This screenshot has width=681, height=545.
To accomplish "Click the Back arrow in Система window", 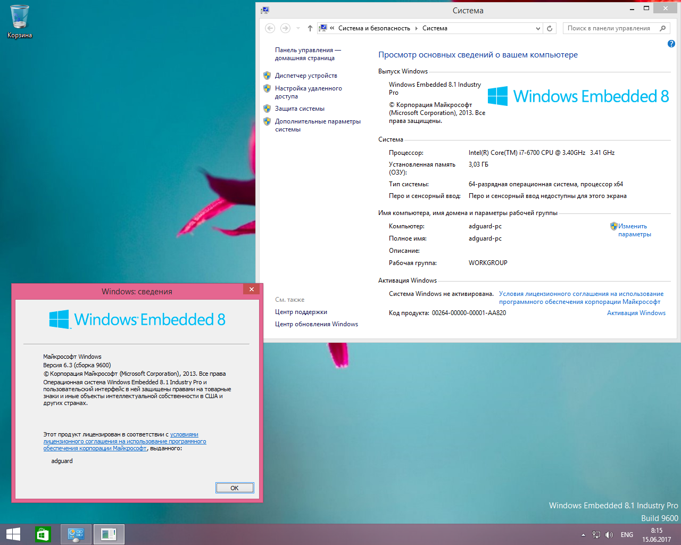I will tap(270, 28).
